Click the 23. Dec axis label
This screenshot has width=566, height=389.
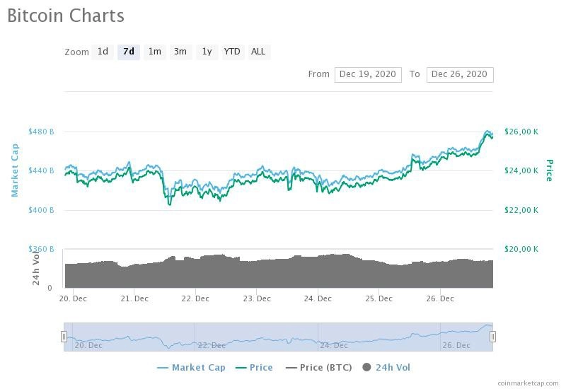click(257, 298)
